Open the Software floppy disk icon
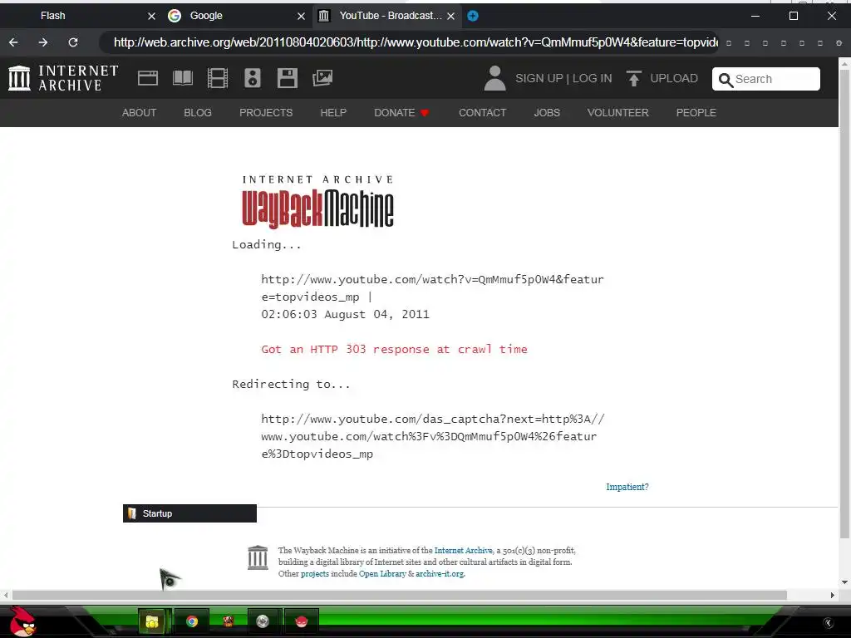Viewport: 851px width, 638px height. coord(287,78)
